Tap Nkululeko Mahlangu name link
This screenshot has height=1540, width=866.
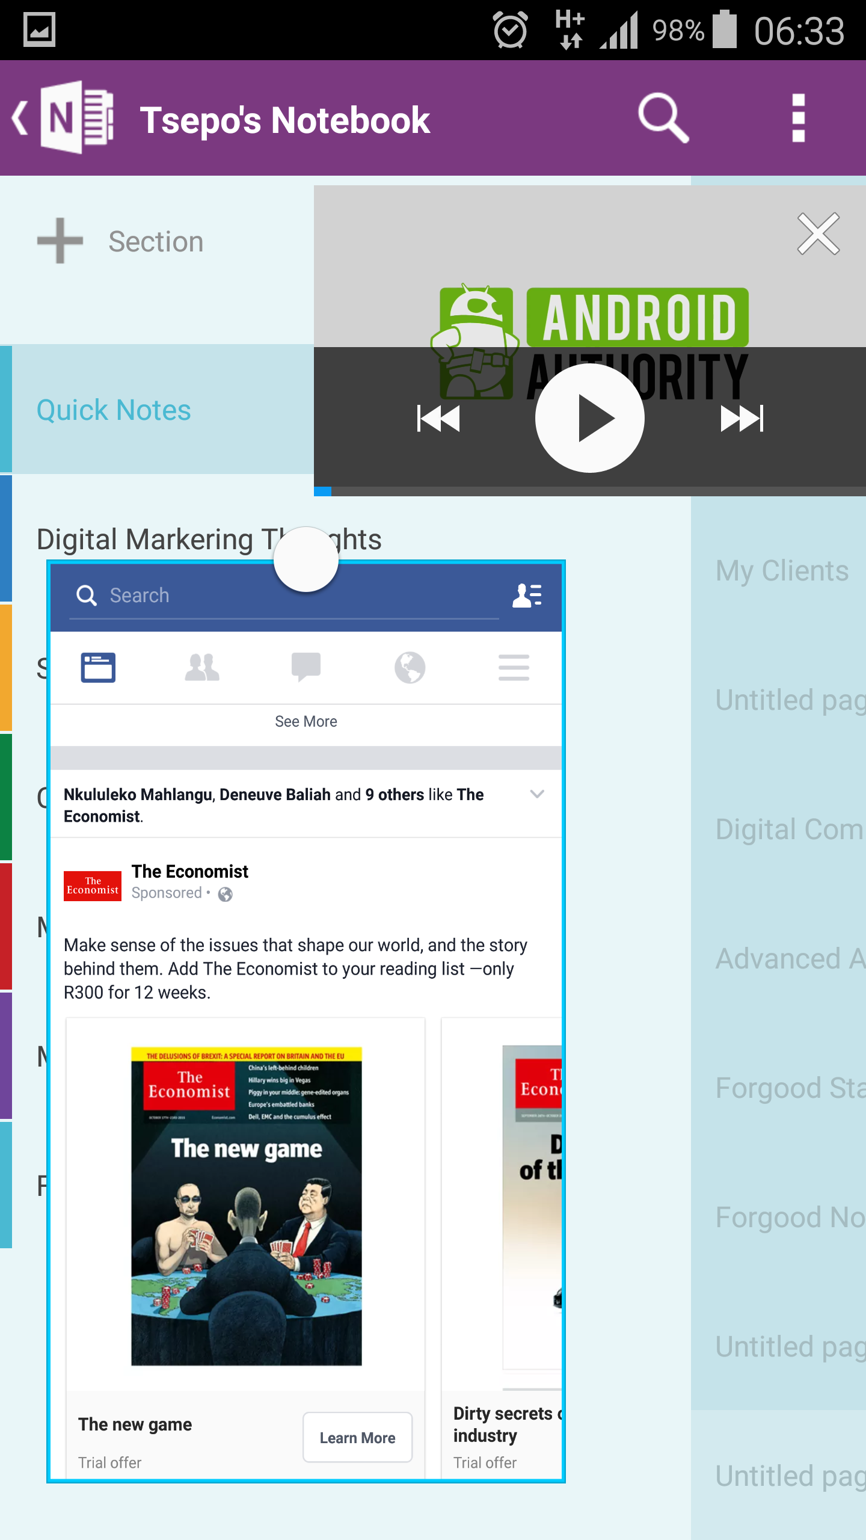tap(138, 794)
